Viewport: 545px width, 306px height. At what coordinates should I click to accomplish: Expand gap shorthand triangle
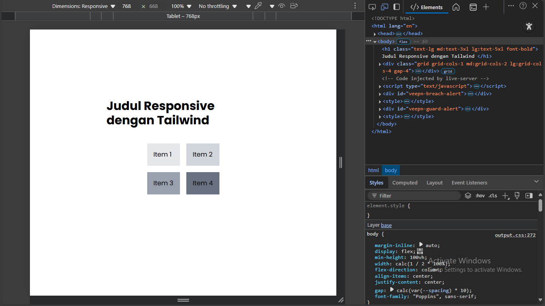(x=392, y=290)
